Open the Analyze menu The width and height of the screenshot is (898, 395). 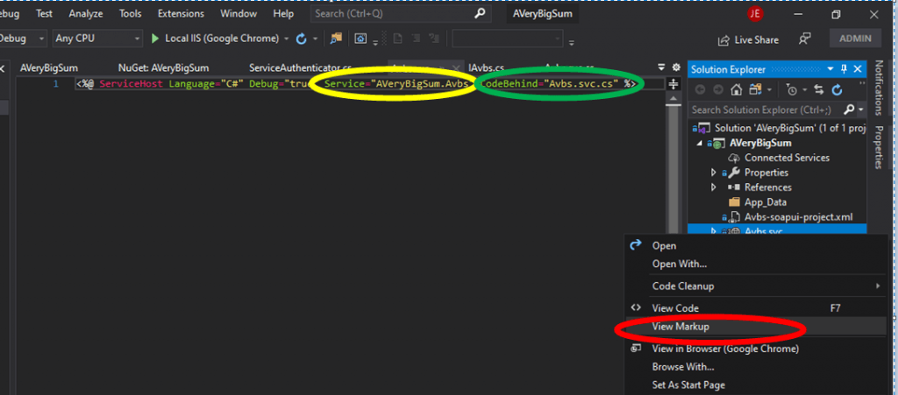point(86,13)
